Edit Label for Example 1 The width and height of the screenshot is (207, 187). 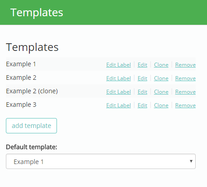click(x=118, y=65)
